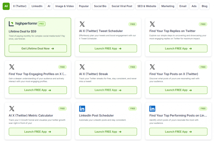Launch LinkedIn Post Scheduler app

pos(108,132)
